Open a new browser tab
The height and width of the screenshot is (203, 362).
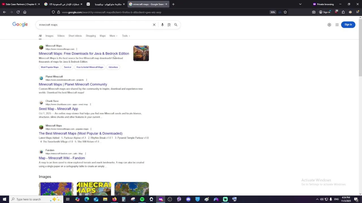coord(173,4)
